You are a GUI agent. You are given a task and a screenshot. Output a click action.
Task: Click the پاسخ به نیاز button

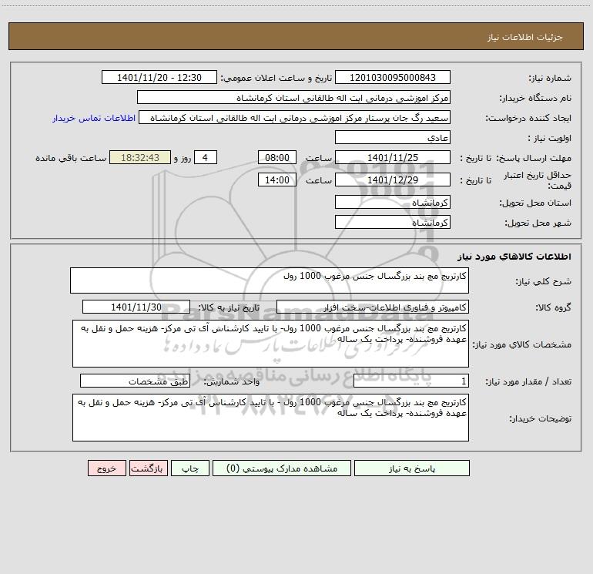(412, 468)
